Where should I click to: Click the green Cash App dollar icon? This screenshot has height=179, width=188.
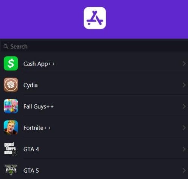11,63
